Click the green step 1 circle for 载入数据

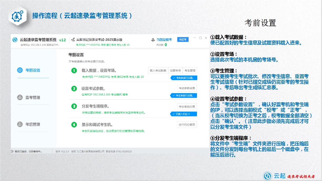pos(74,71)
